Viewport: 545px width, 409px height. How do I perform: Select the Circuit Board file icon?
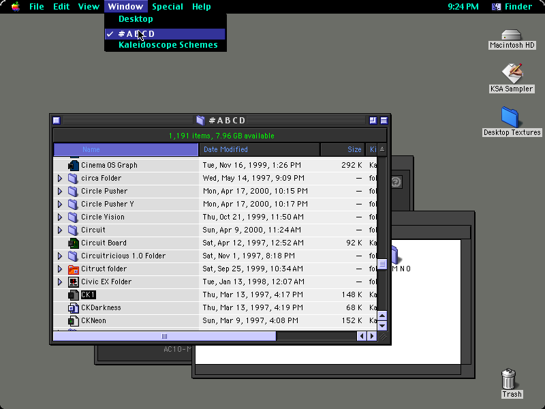[x=74, y=243]
